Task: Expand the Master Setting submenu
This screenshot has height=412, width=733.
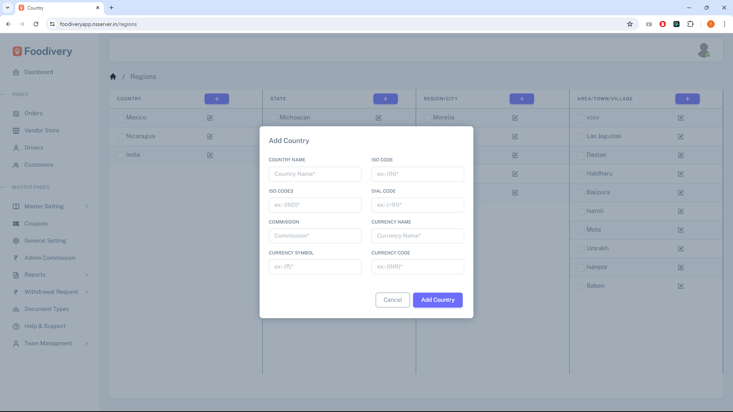Action: 44,206
